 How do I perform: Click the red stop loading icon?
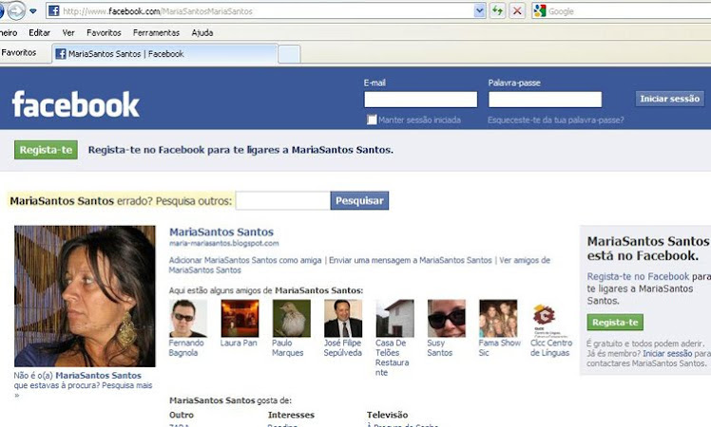coord(517,10)
